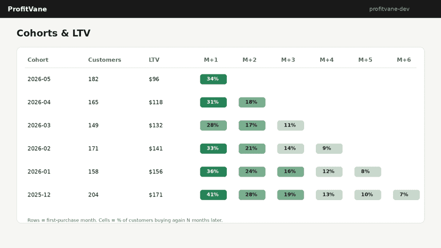
Task: Click the 8% retention cell
Action: (x=367, y=171)
